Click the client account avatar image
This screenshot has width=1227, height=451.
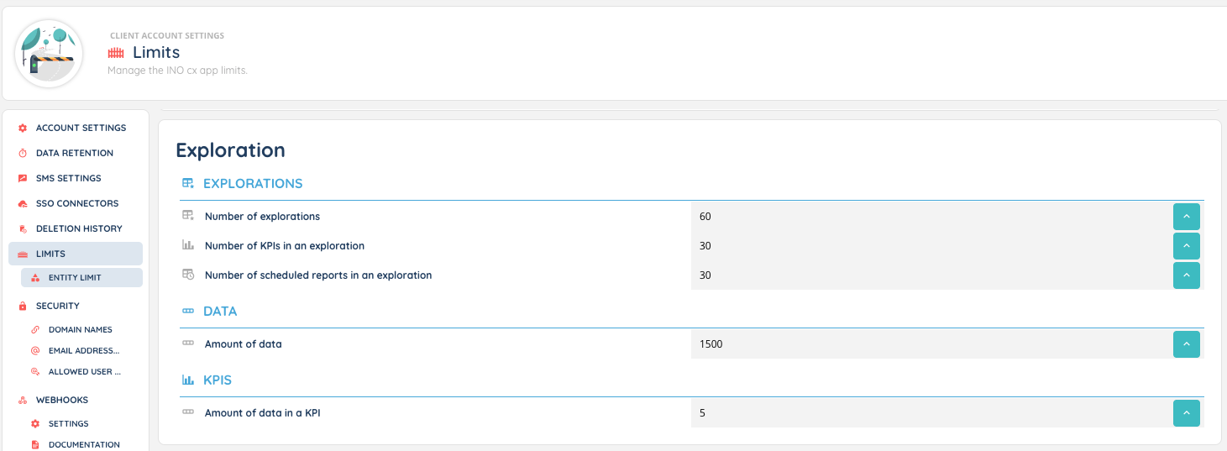click(x=49, y=54)
